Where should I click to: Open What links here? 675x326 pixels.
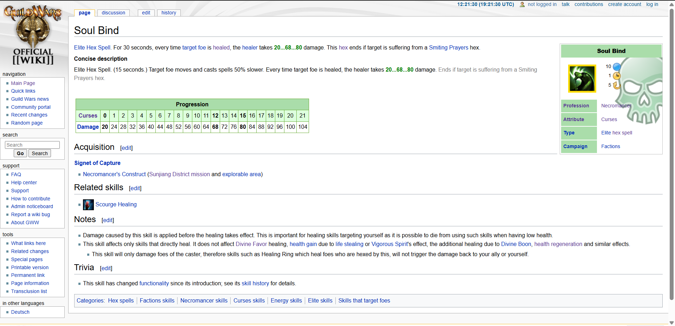tap(28, 243)
